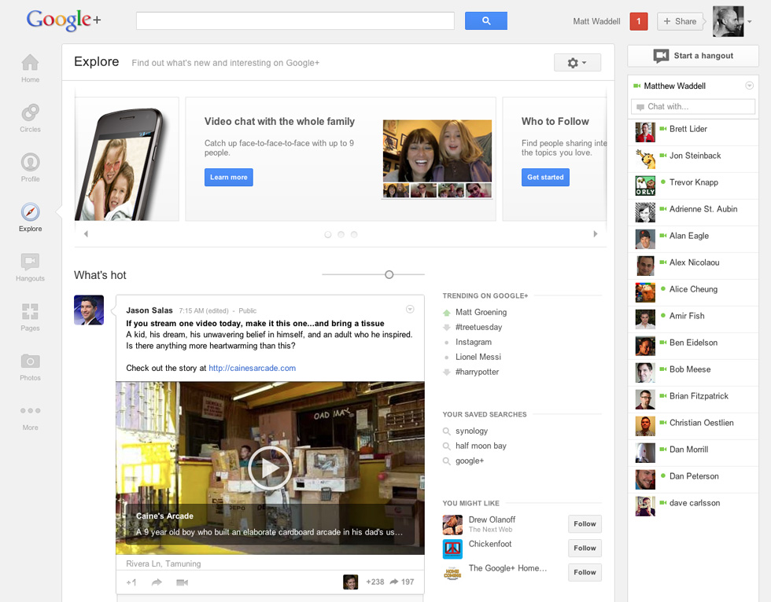Select the third carousel page dot
This screenshot has width=771, height=602.
click(x=354, y=234)
